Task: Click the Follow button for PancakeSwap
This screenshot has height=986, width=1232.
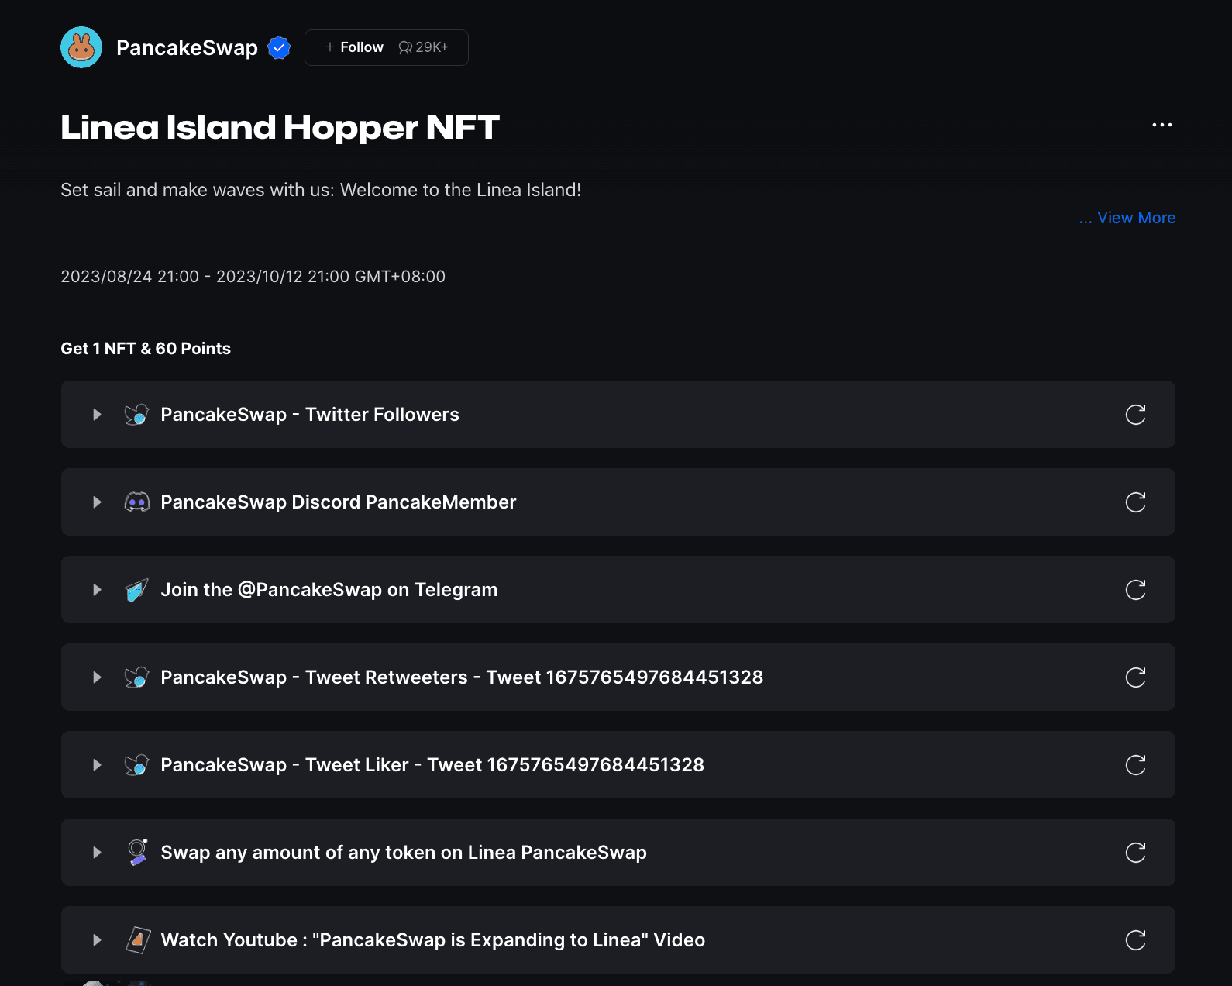Action: coord(355,47)
